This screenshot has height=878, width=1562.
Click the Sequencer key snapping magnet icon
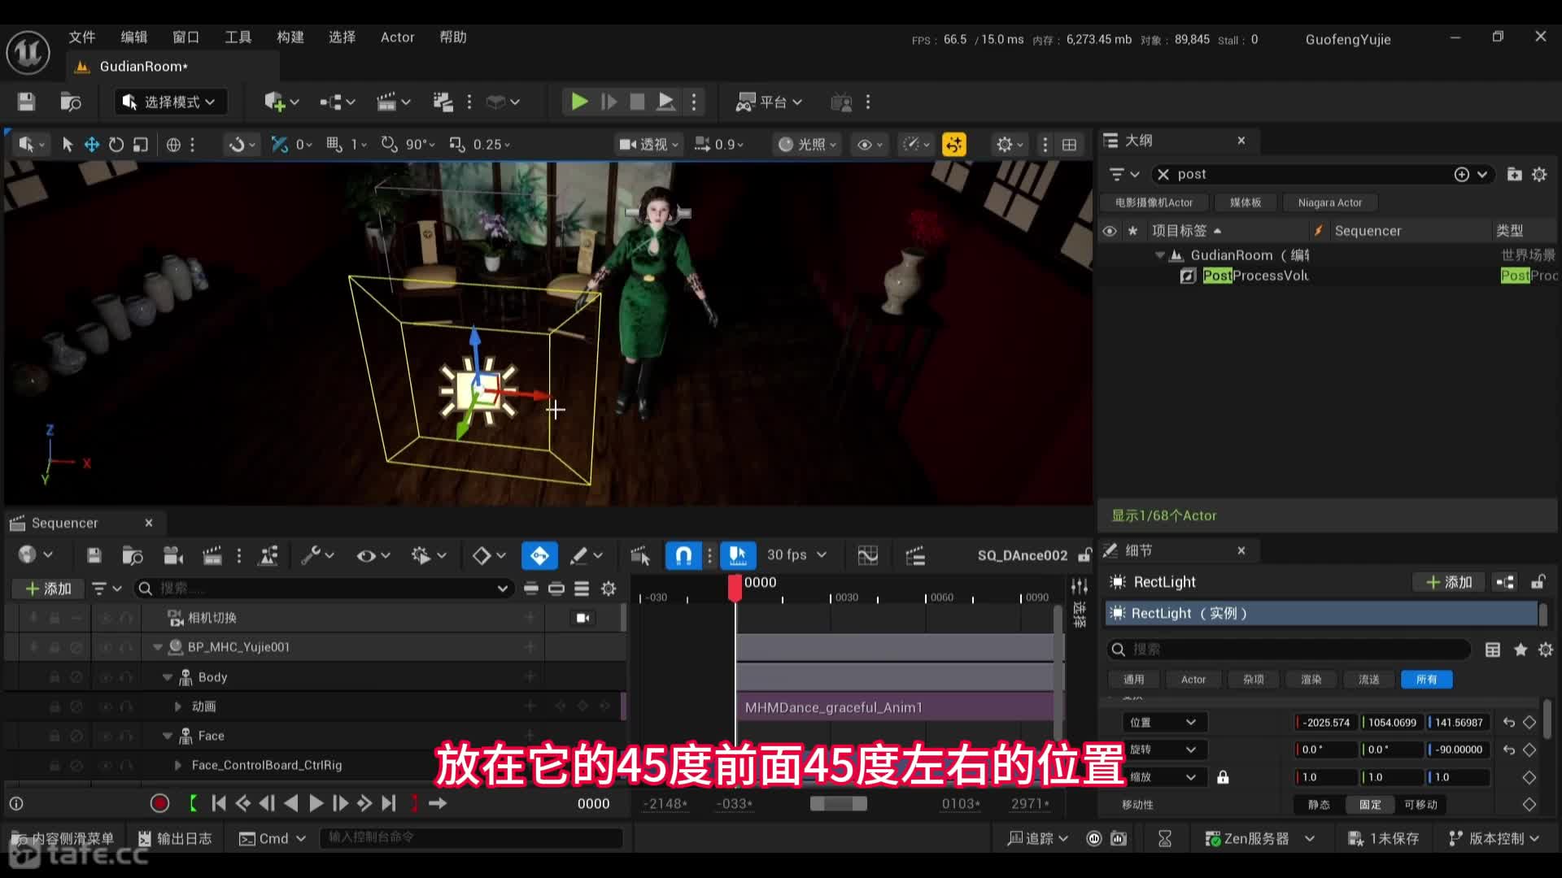pos(683,555)
